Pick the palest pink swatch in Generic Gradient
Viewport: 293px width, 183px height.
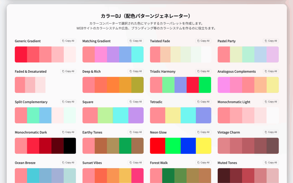point(70,54)
